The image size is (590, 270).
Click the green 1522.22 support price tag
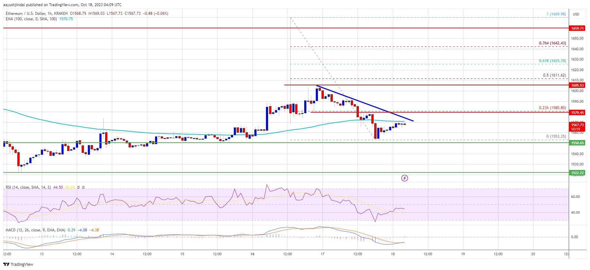(577, 173)
